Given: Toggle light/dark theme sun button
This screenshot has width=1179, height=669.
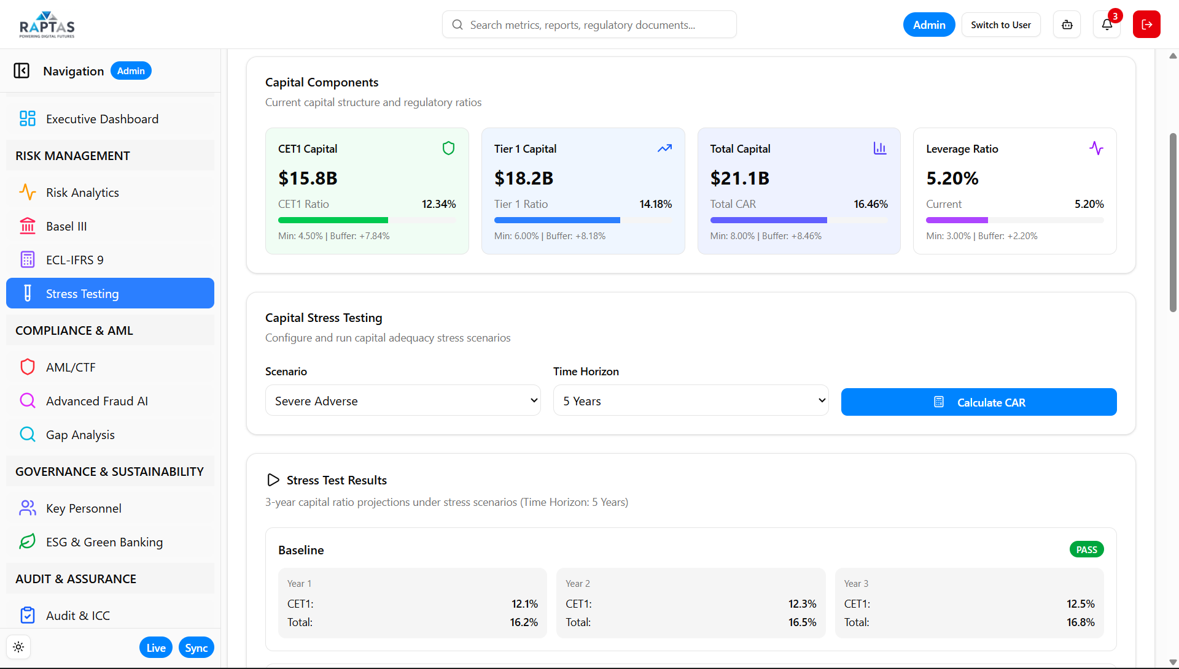Looking at the screenshot, I should (18, 647).
